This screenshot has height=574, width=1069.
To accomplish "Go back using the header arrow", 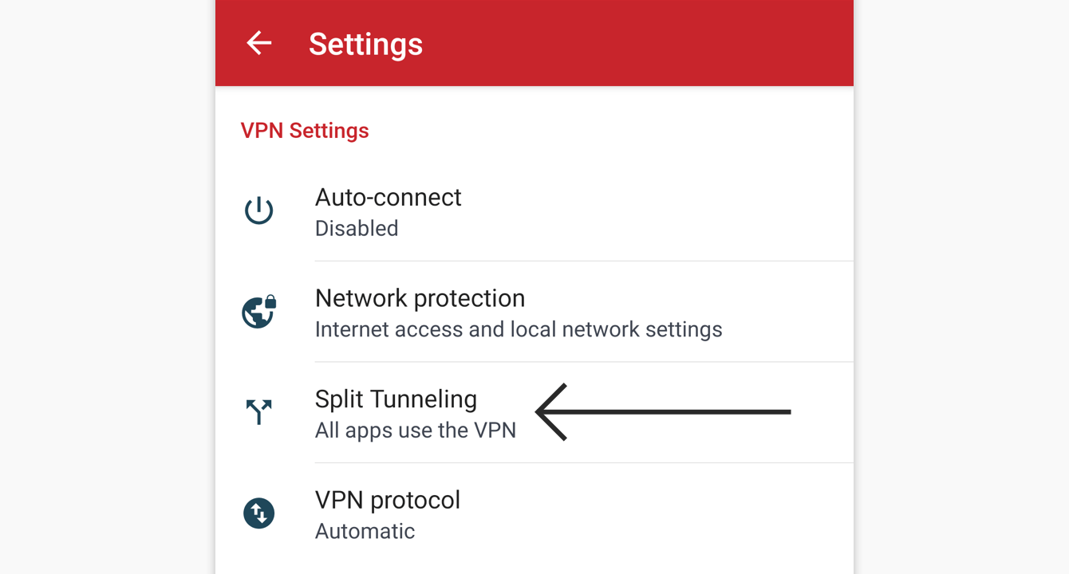I will pos(258,43).
